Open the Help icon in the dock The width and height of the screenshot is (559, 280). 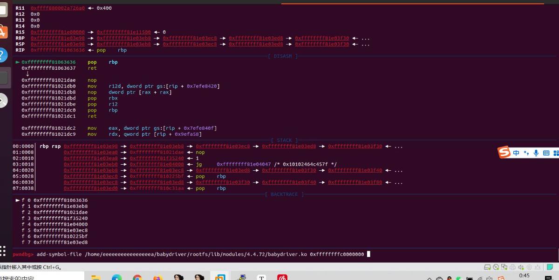click(x=3, y=53)
